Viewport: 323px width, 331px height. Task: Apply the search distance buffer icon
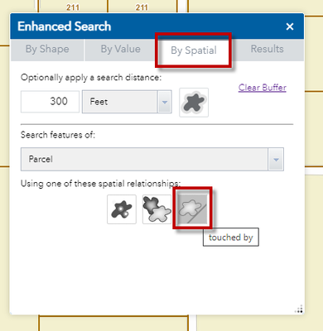point(194,103)
